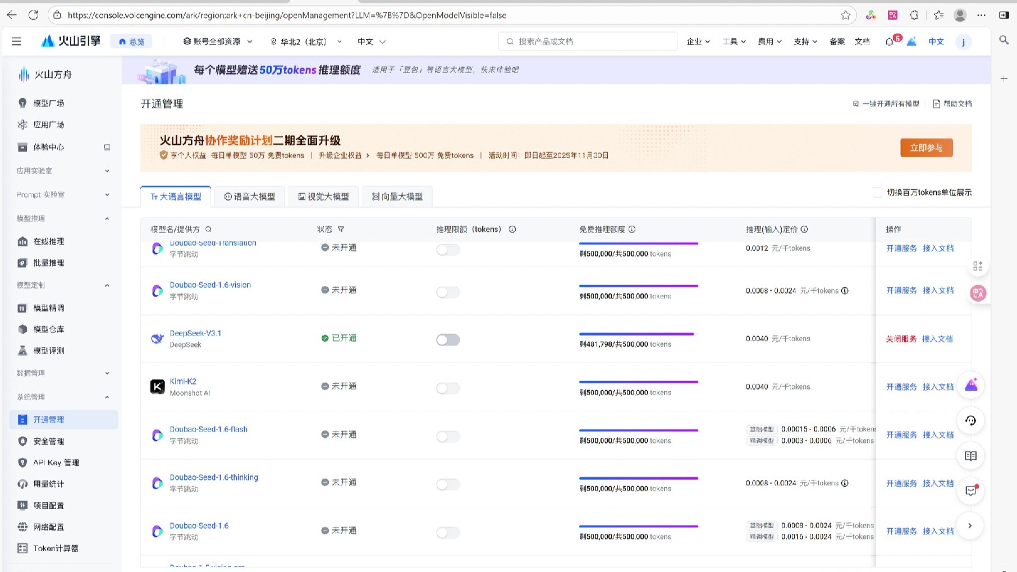Viewport: 1017px width, 572px height.
Task: Switch to the 视觉大模型 tab
Action: 324,196
